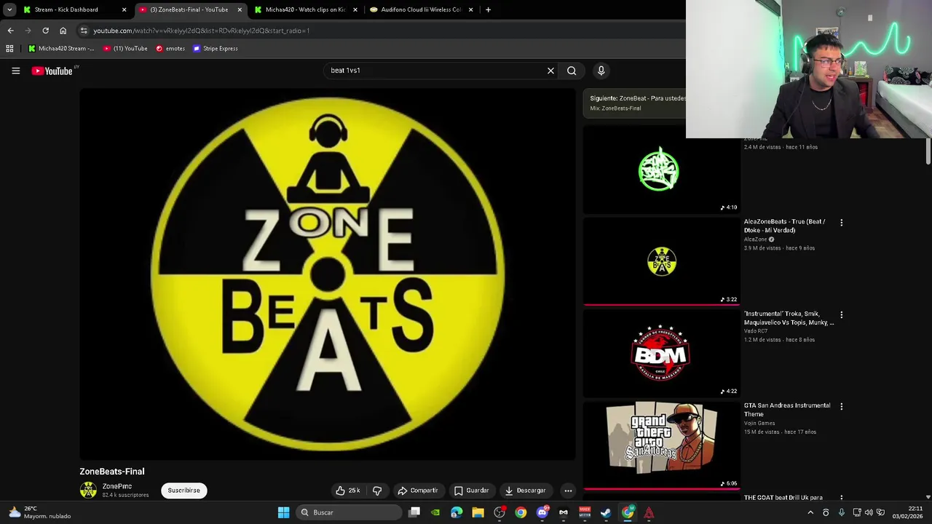Click taskbar Buscar search box
This screenshot has width=932, height=524.
pyautogui.click(x=349, y=512)
